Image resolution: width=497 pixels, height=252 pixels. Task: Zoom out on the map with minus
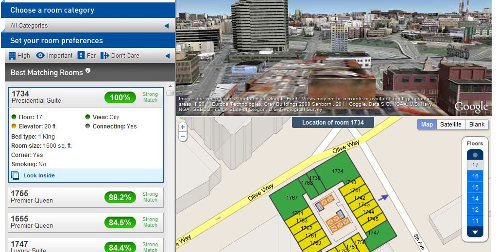183,136
